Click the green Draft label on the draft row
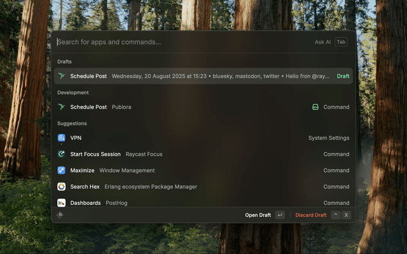407x254 pixels. (x=343, y=76)
